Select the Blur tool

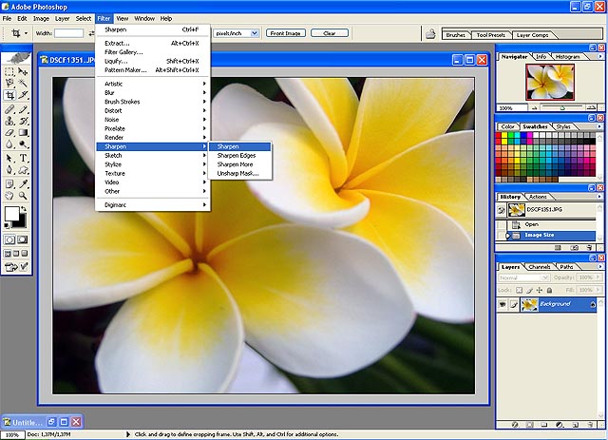point(9,144)
